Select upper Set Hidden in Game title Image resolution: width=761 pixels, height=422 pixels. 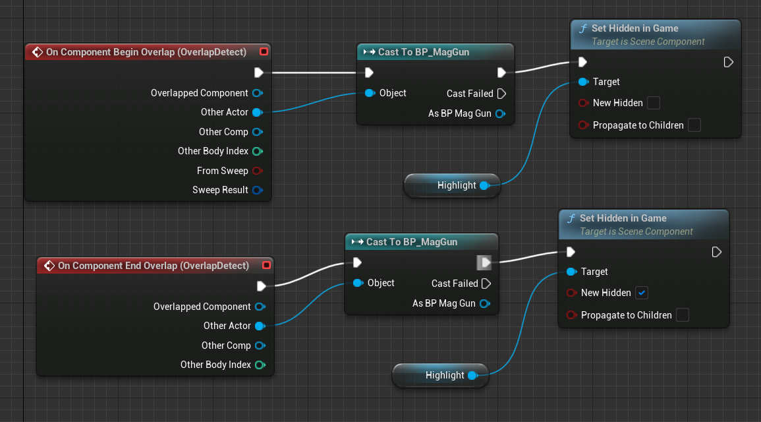634,28
